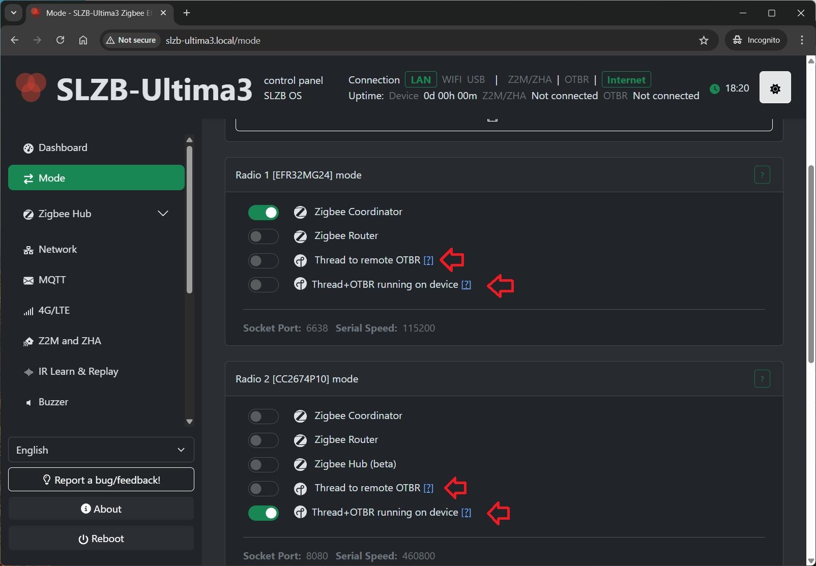Viewport: 816px width, 566px height.
Task: Click the Radio 1 help question-mark icon
Action: point(762,175)
